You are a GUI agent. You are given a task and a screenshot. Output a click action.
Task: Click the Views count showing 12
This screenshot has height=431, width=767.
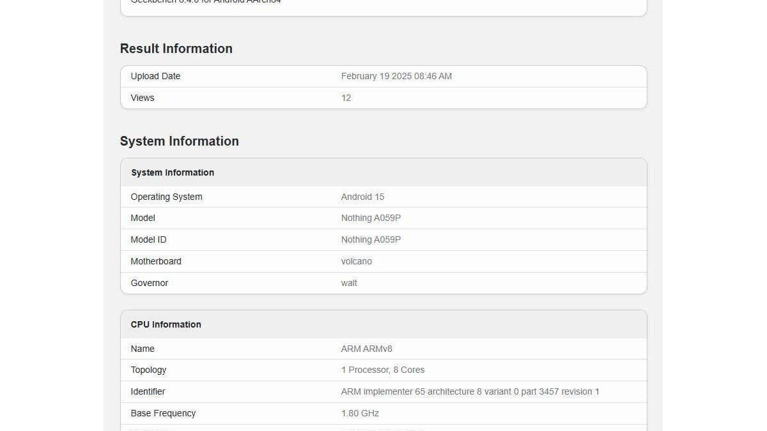[x=346, y=98]
